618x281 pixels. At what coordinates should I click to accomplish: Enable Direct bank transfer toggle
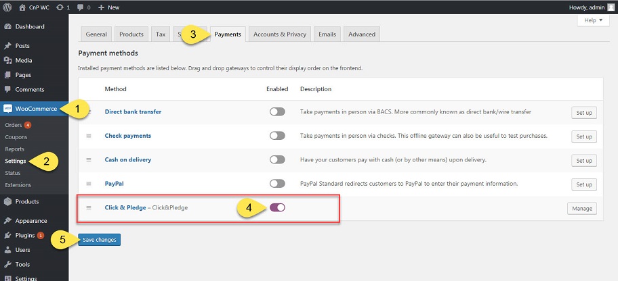point(277,112)
